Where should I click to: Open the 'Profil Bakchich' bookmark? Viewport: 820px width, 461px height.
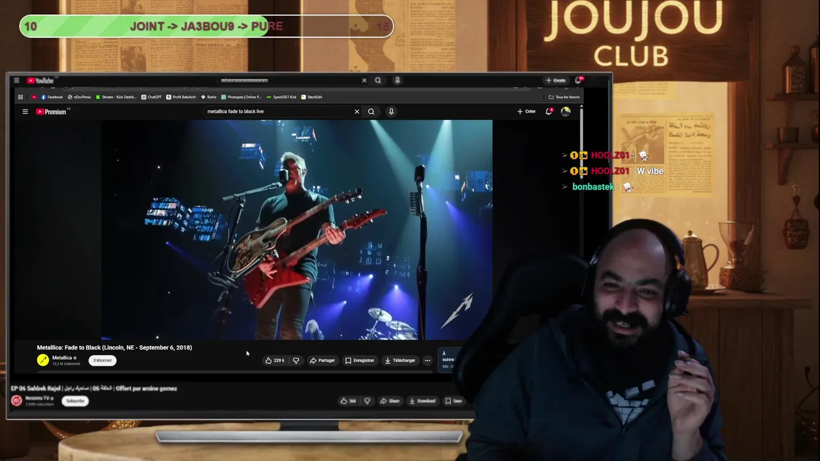click(x=181, y=97)
